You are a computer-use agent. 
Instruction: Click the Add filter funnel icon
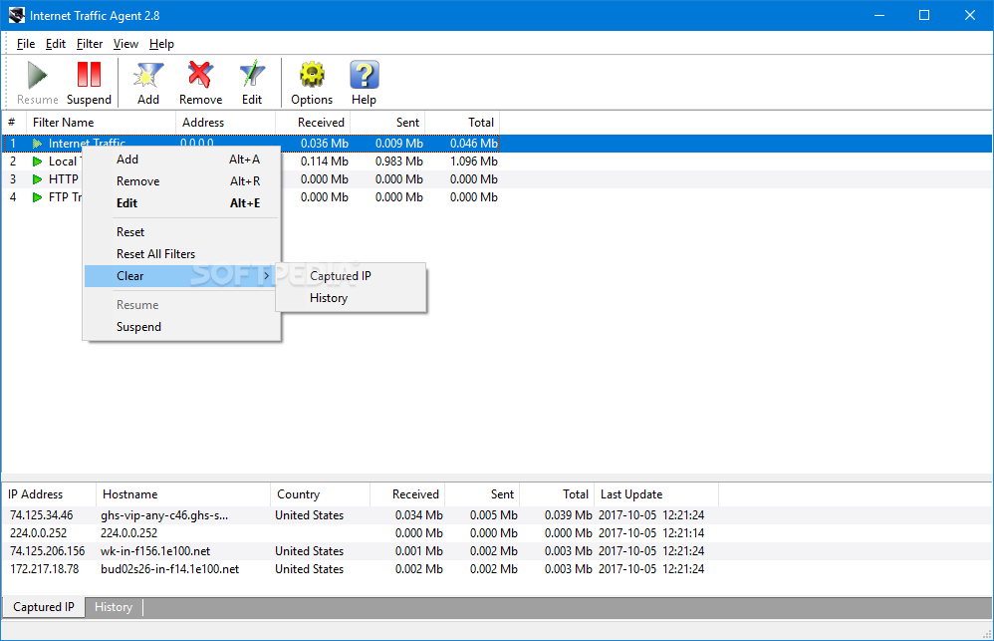tap(148, 75)
